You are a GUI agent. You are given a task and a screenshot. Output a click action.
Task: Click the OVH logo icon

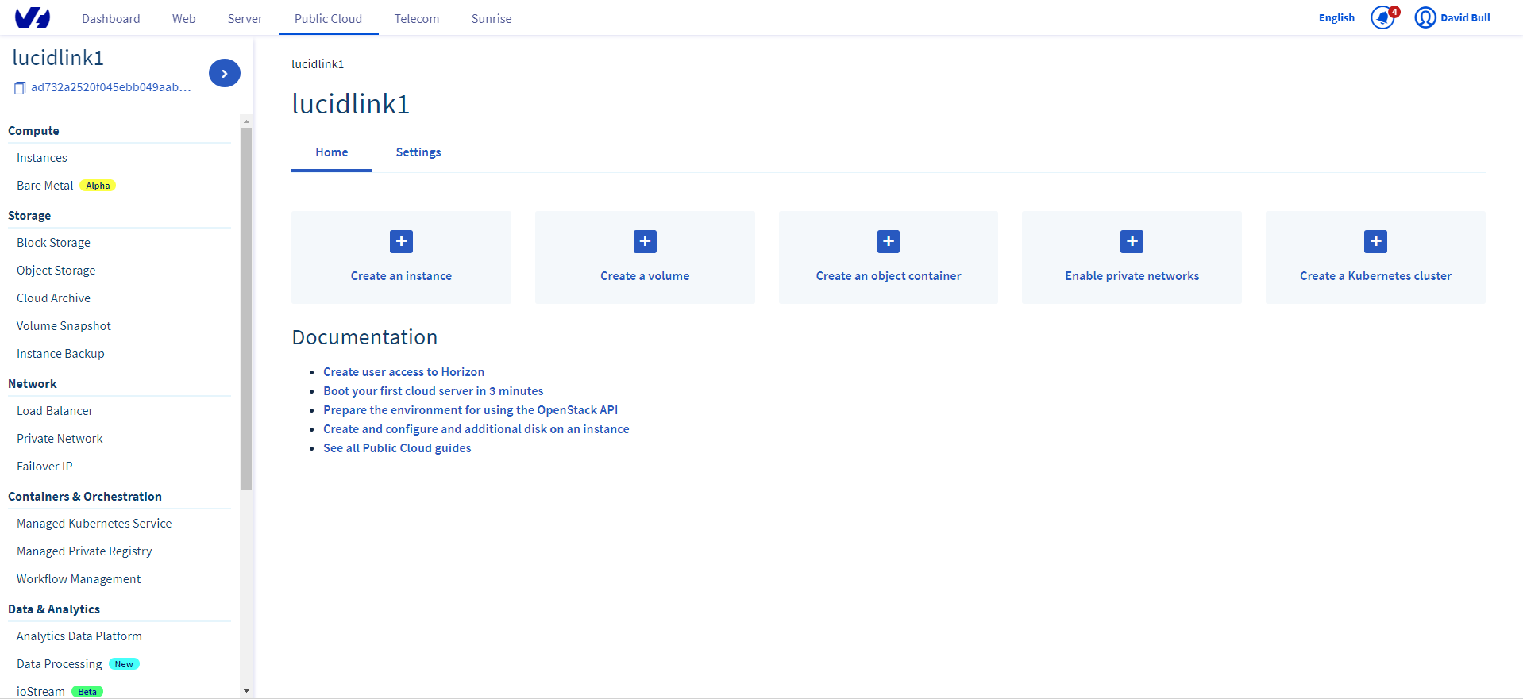tap(33, 17)
